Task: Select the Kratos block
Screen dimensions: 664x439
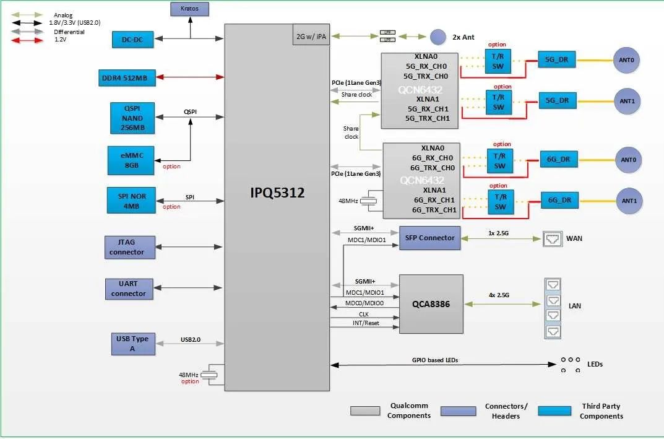Action: coord(190,9)
